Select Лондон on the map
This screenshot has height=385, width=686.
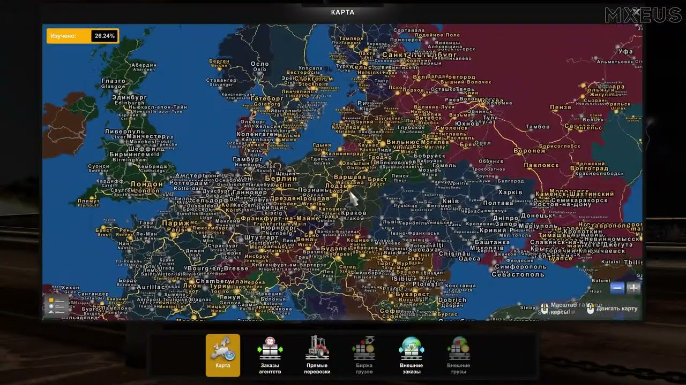(x=147, y=184)
